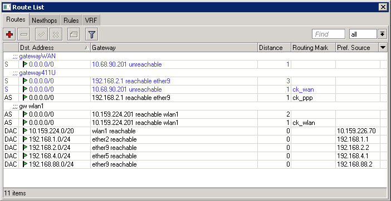
Task: Click inside the Find search field
Action: click(x=329, y=34)
